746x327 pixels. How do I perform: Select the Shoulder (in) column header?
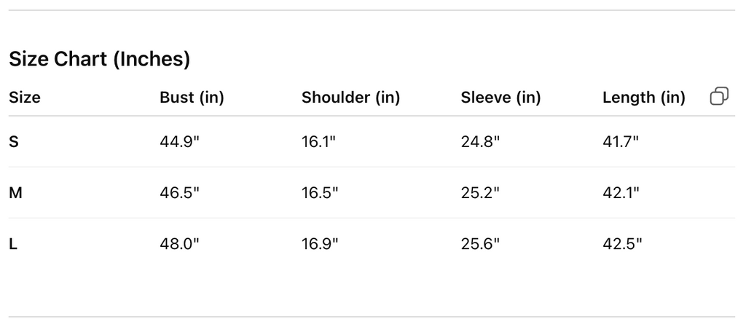point(350,98)
